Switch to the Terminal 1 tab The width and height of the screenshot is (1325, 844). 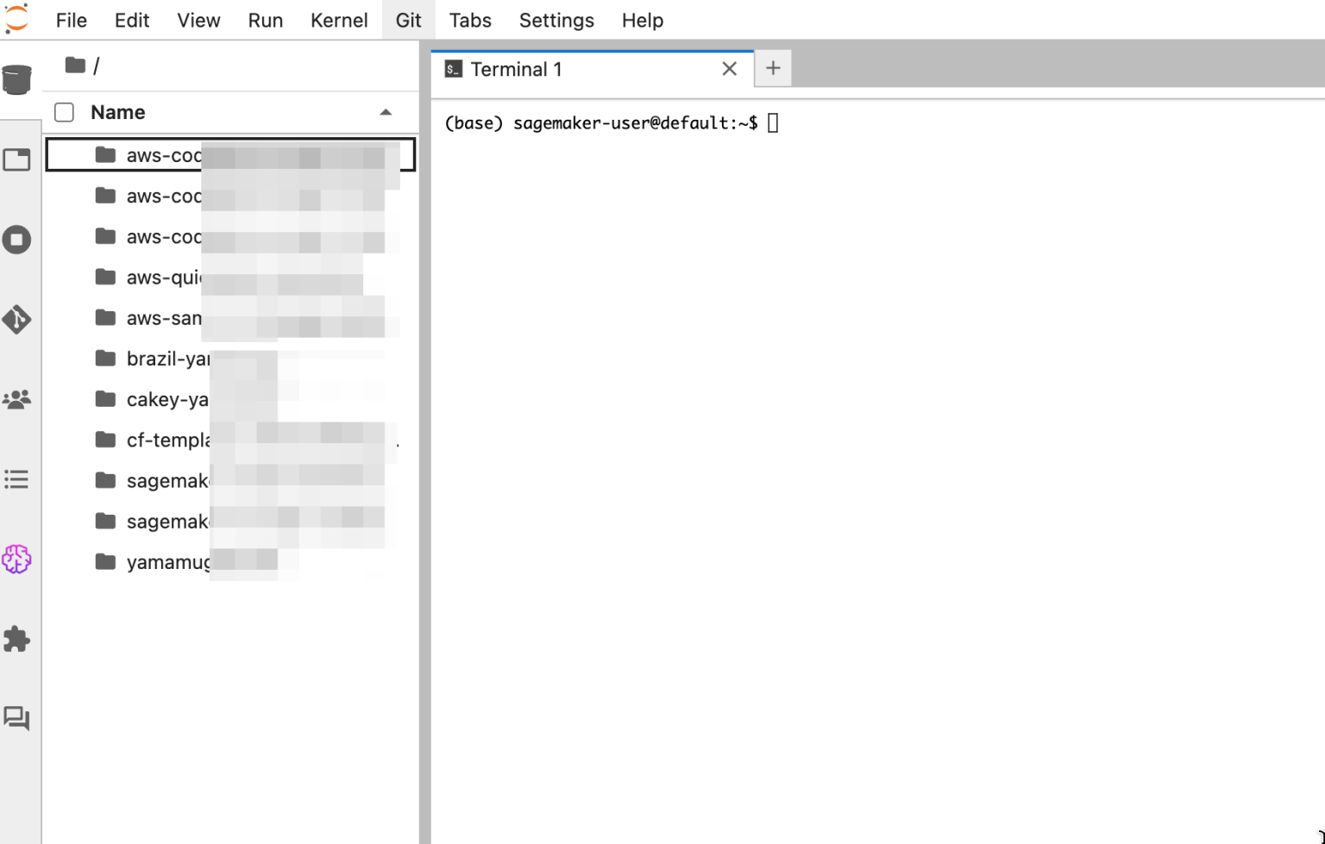coord(516,69)
